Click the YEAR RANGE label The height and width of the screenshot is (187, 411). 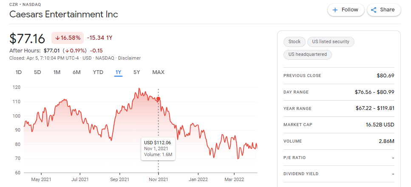298,108
